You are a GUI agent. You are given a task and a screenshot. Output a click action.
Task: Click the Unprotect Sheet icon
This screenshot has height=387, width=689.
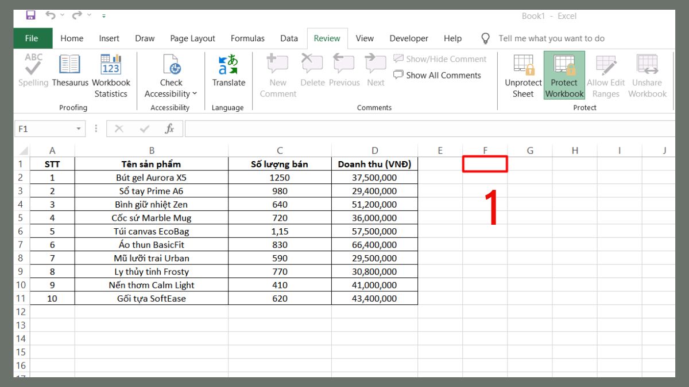(522, 75)
